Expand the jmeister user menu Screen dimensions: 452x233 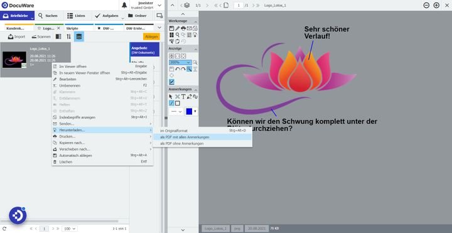(x=159, y=5)
